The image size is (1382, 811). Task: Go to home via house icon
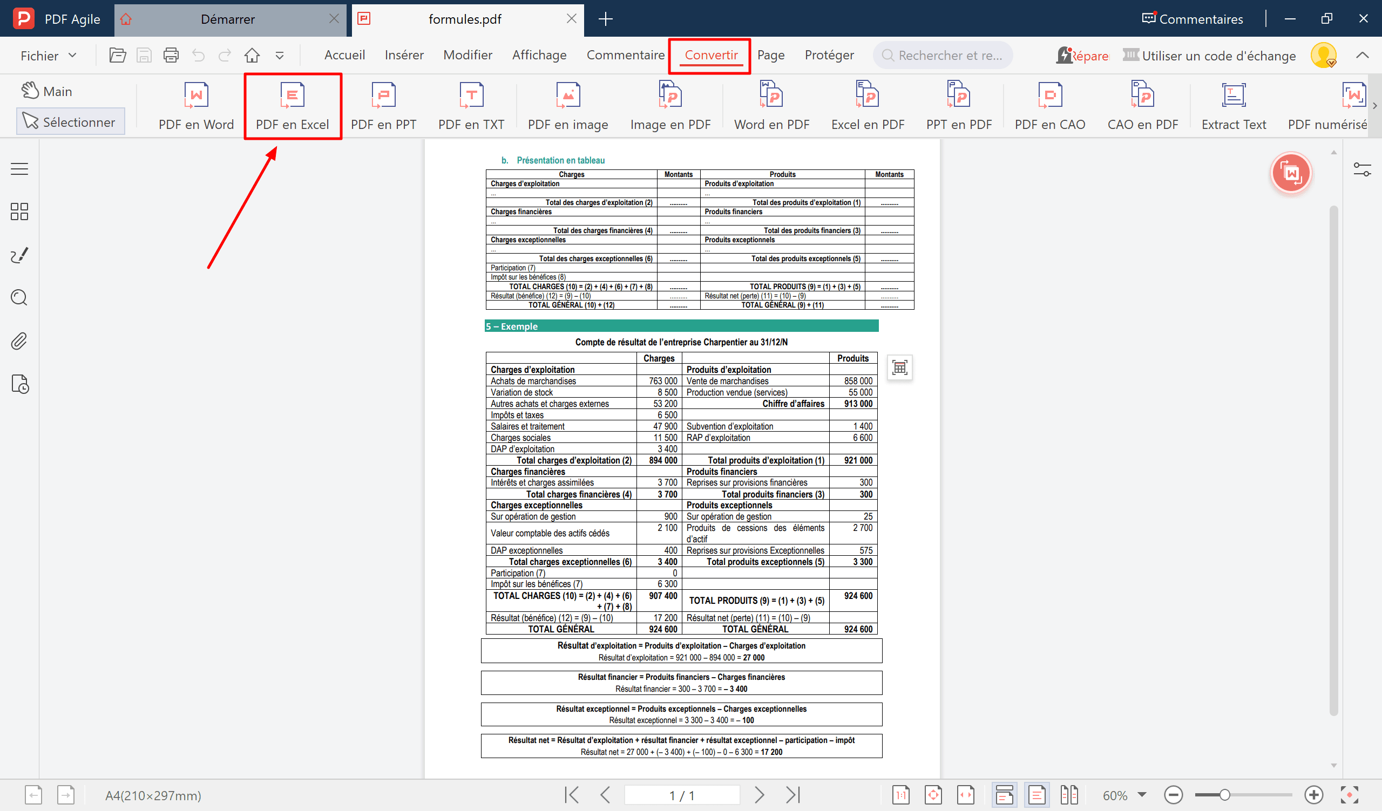(x=252, y=56)
